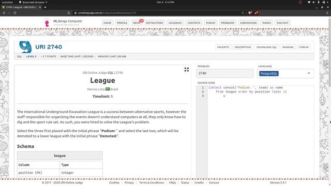Click the 'integer' type cell
This screenshot has height=186, width=331.
pyautogui.click(x=81, y=173)
